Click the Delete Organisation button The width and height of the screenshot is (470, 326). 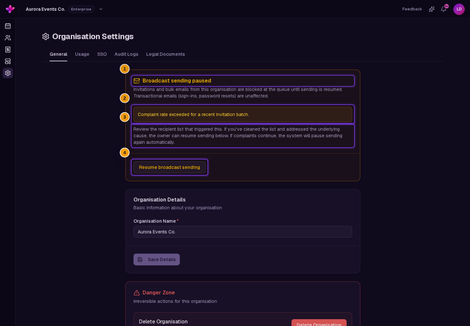click(319, 323)
